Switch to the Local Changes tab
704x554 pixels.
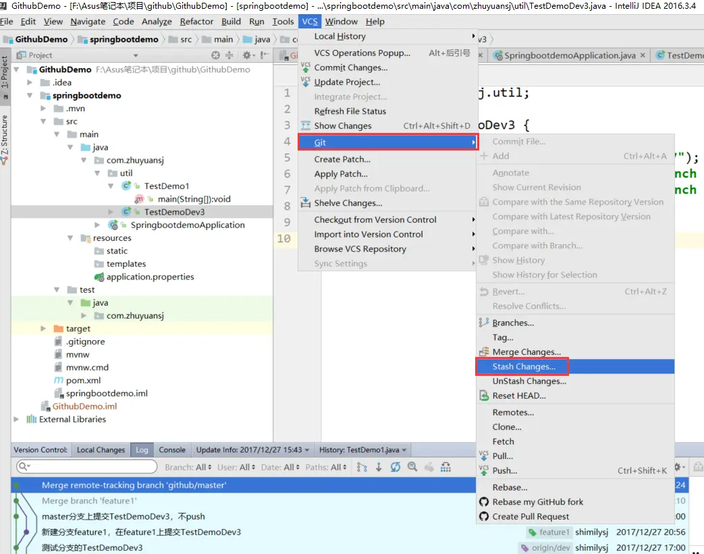[101, 450]
